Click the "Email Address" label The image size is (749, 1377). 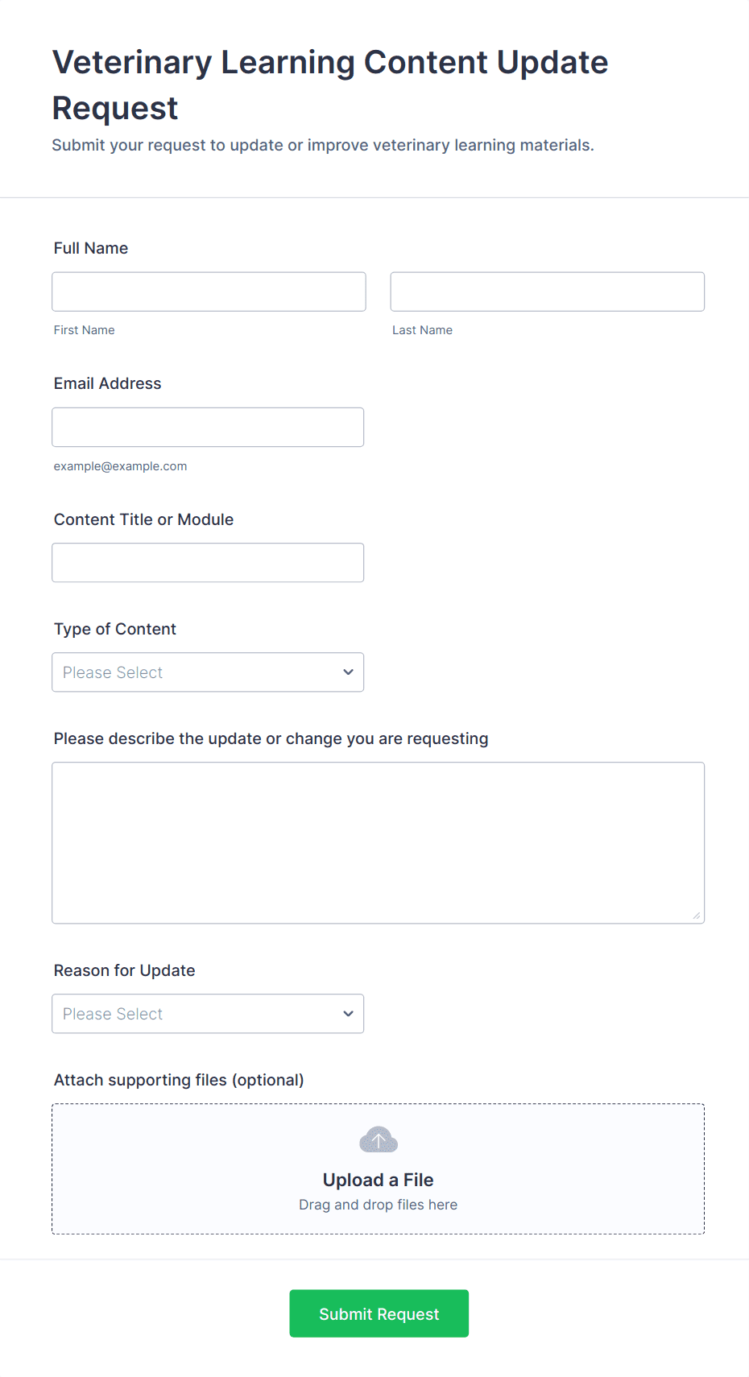(x=107, y=383)
